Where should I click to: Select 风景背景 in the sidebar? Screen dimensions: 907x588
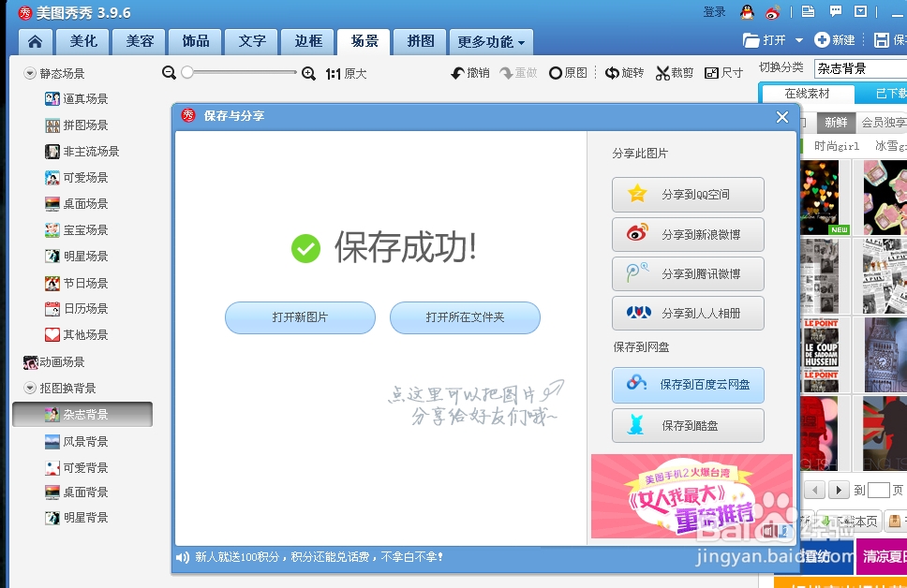pyautogui.click(x=76, y=442)
